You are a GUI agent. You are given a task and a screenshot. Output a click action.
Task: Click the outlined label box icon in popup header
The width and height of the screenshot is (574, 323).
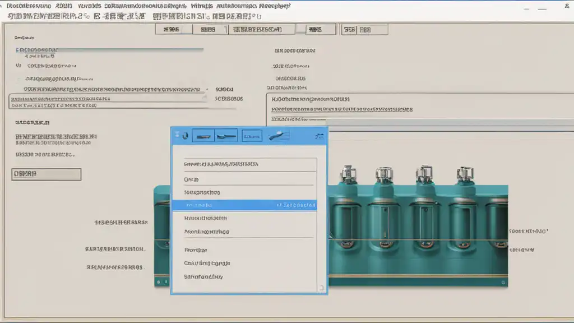tap(252, 136)
